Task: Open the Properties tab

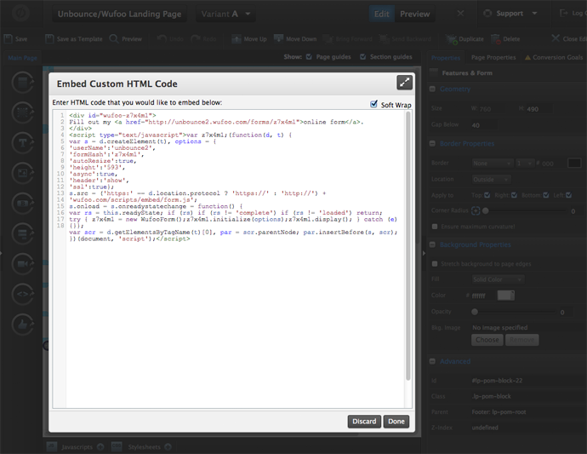Action: 446,58
